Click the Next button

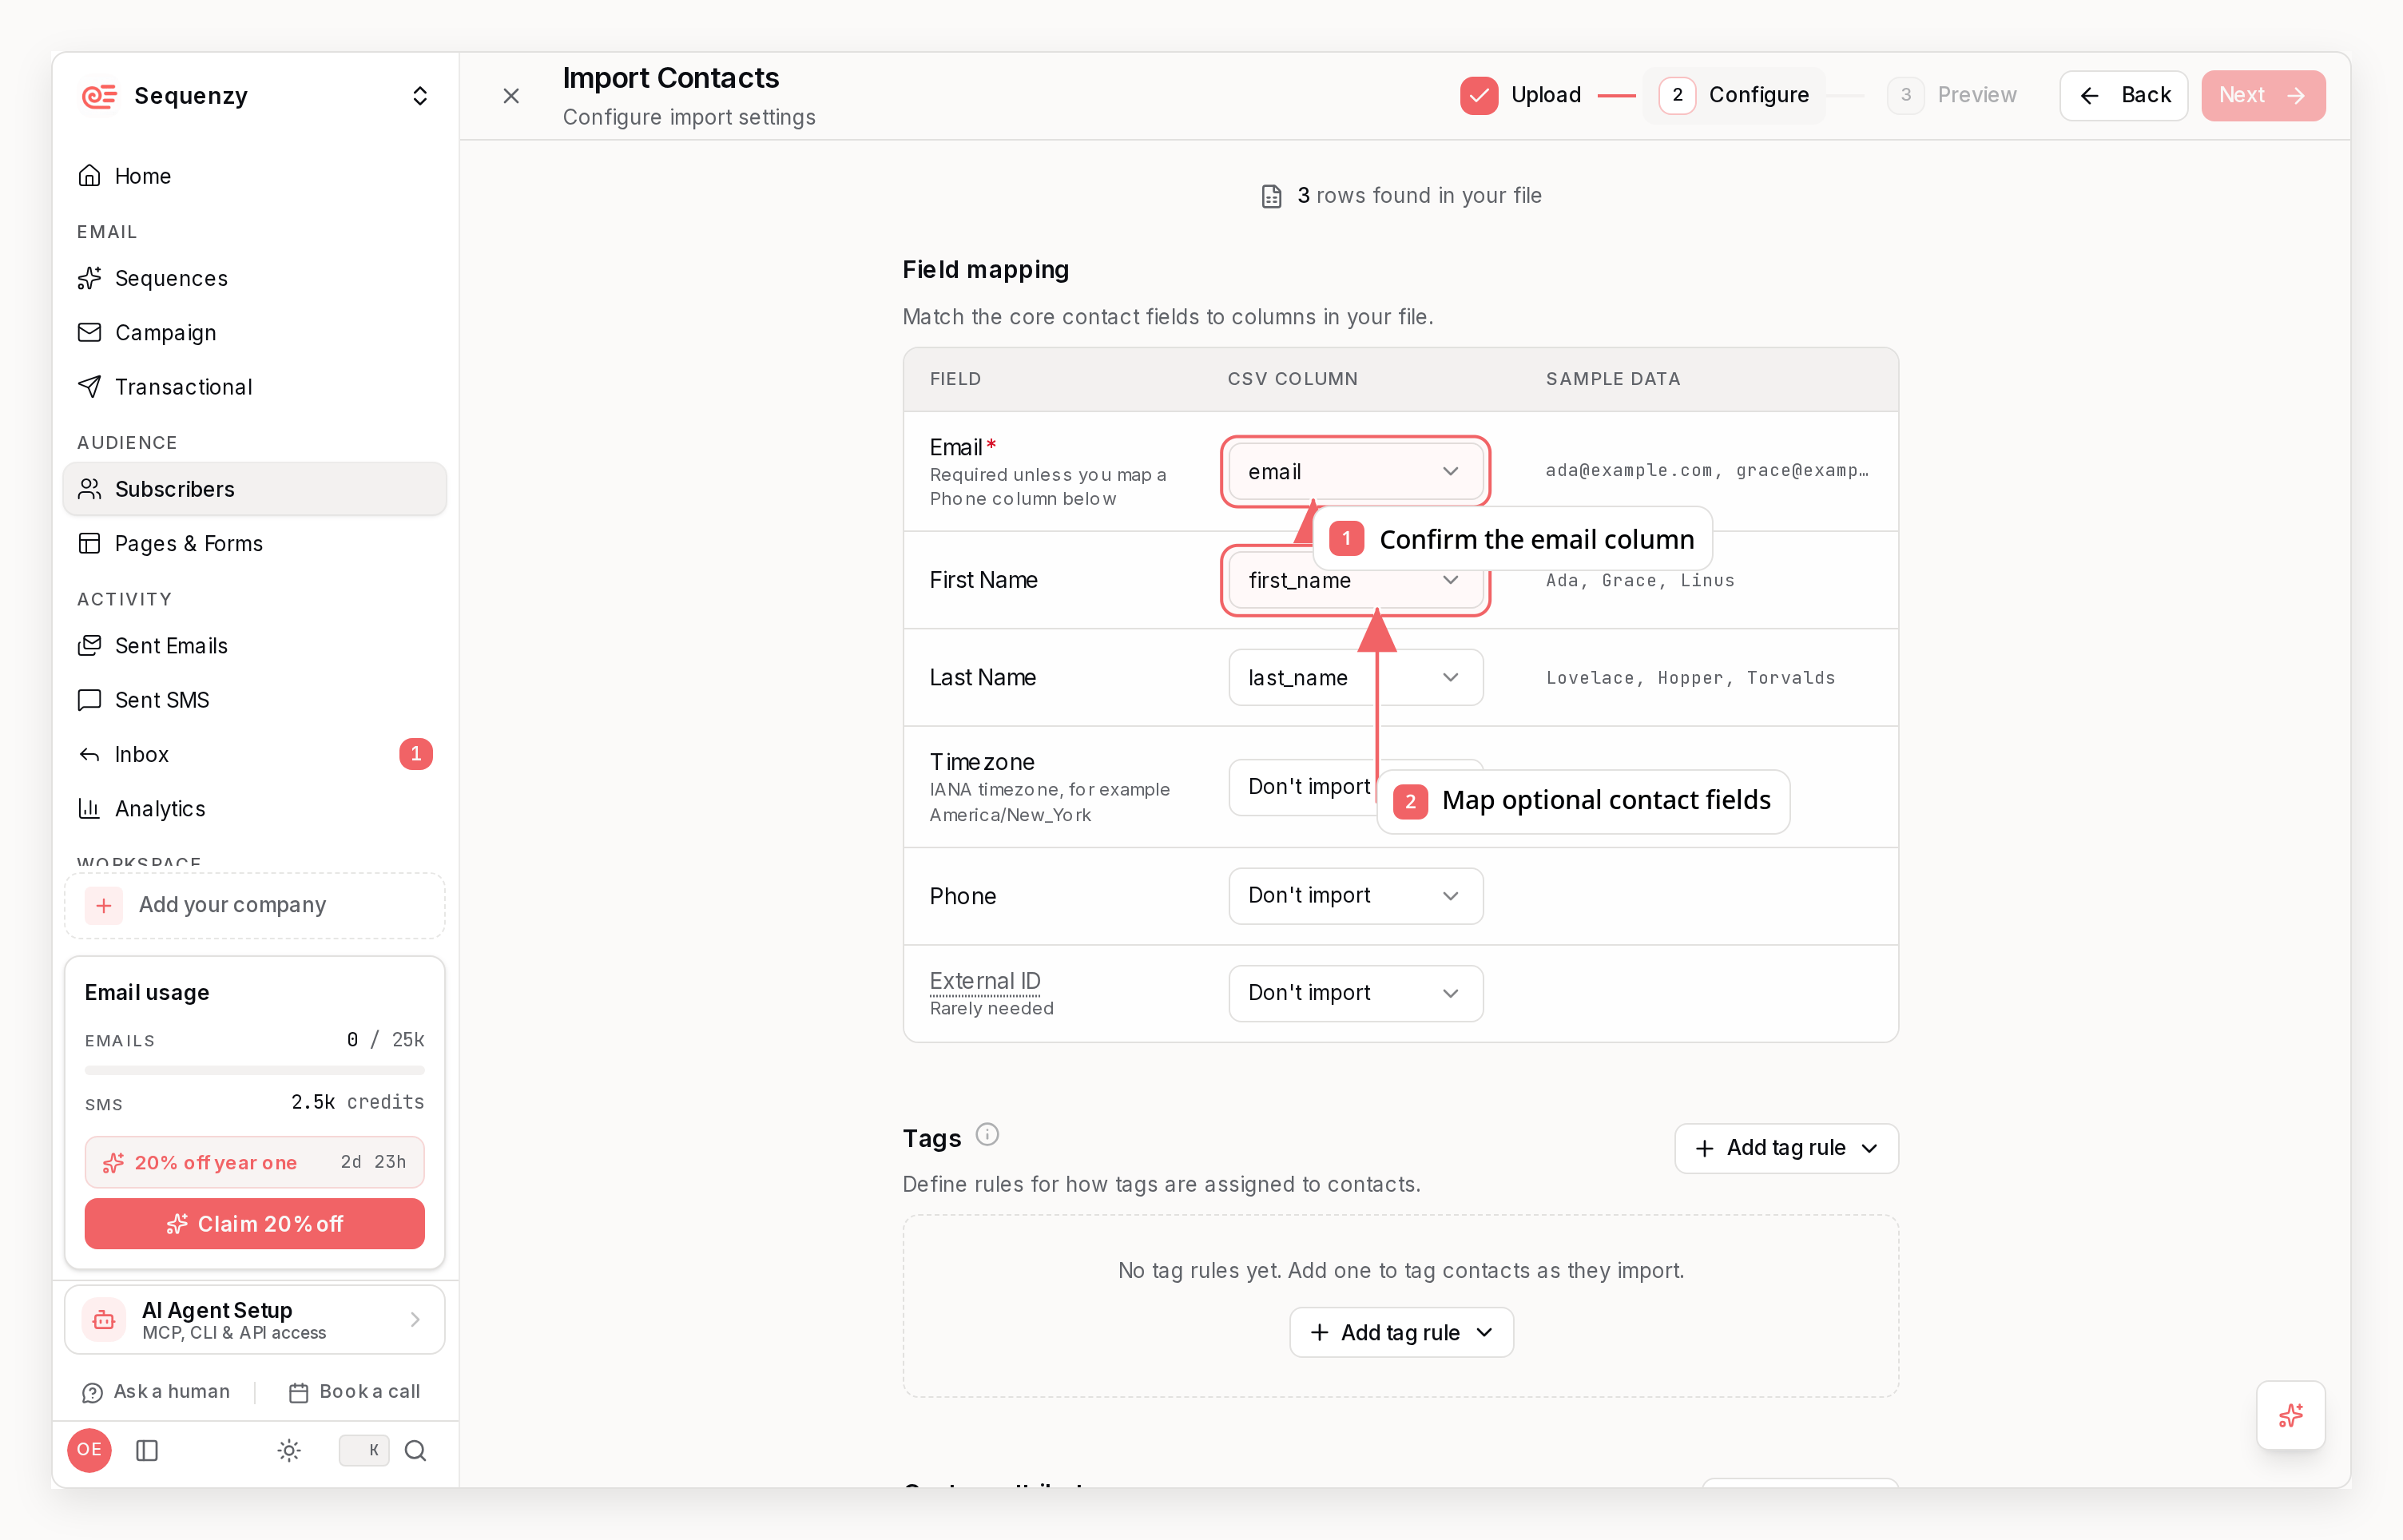2263,95
